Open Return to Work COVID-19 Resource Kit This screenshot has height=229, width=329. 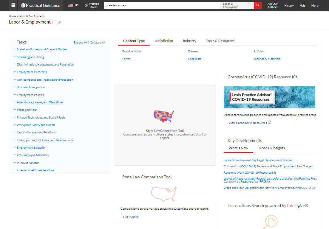tap(250, 173)
